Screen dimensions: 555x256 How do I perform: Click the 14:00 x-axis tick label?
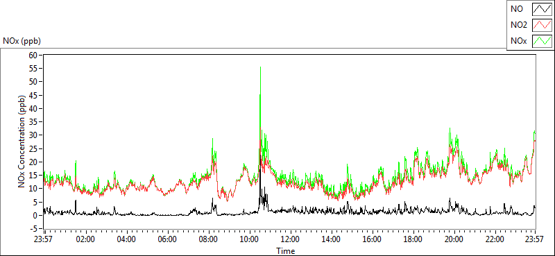pos(332,239)
